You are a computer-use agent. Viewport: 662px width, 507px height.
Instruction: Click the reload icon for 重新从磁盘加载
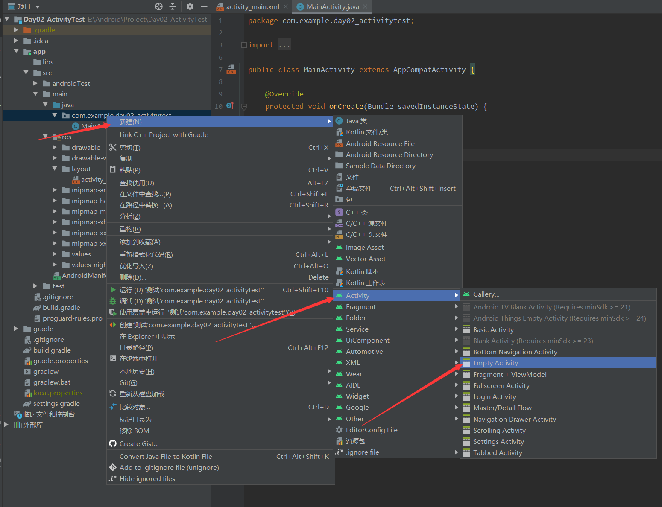click(x=113, y=393)
